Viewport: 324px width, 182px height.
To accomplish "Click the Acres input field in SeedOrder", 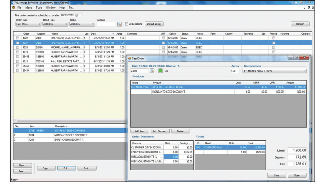I will pyautogui.click(x=235, y=71).
